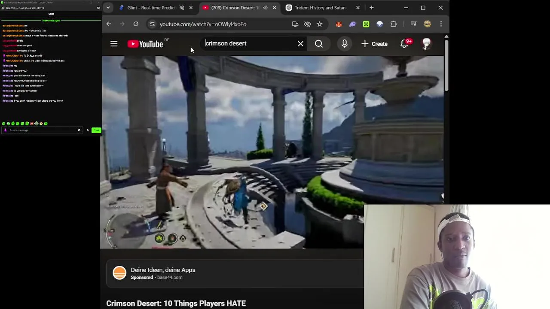Open the Chrome profile avatar
The width and height of the screenshot is (550, 309).
coord(427,24)
